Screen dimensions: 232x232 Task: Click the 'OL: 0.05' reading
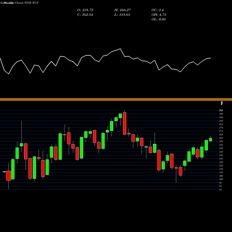pyautogui.click(x=159, y=19)
